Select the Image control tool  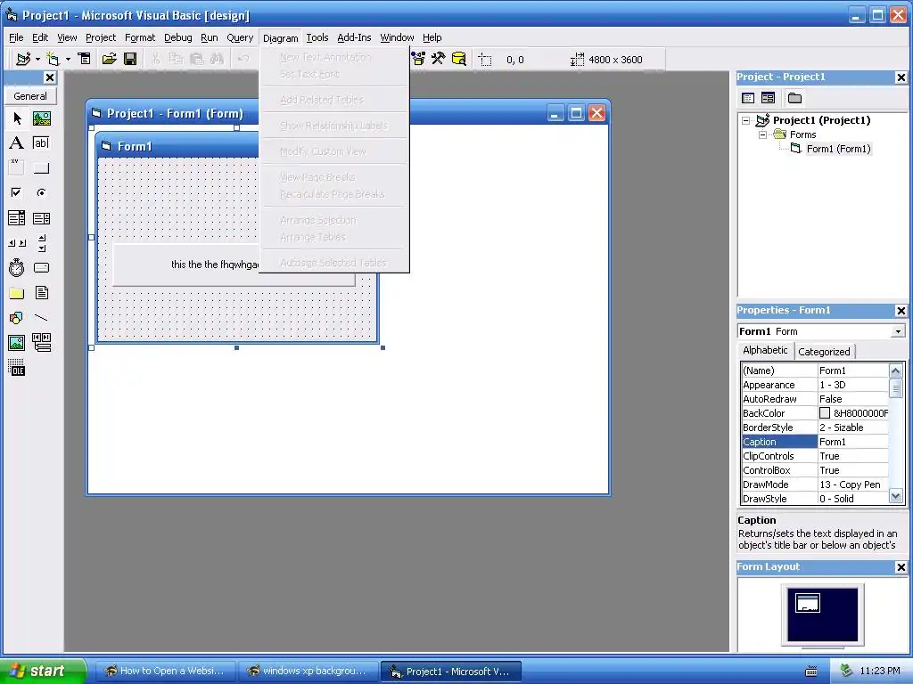[17, 343]
